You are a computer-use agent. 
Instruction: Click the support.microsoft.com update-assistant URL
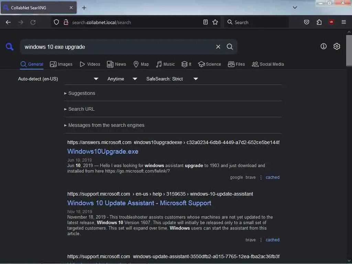coord(160,194)
